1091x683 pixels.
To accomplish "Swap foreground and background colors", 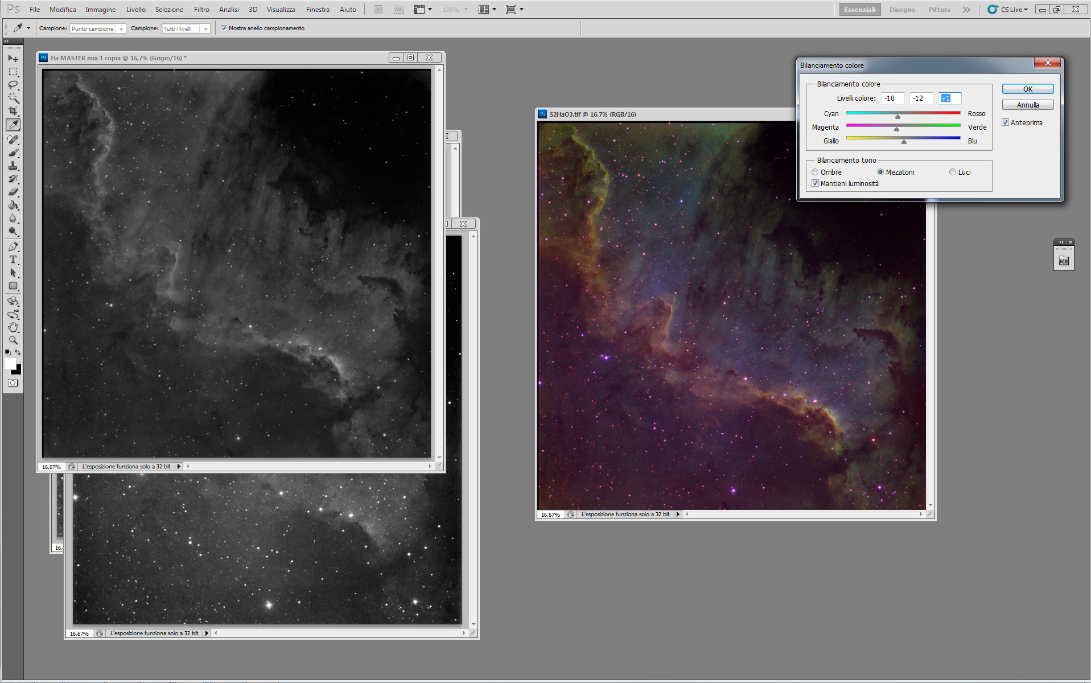I will [x=18, y=352].
